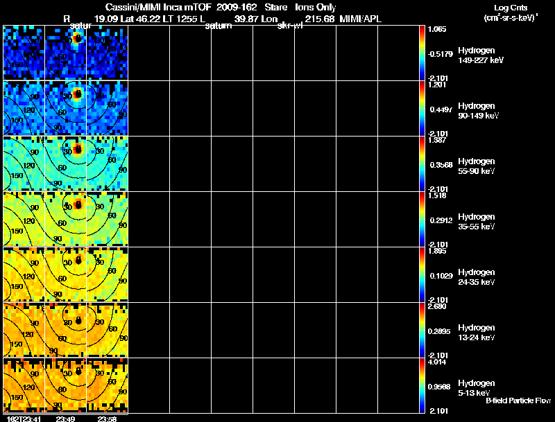Pick the 23:58 image in Hydrogen 90-149 keV row
The width and height of the screenshot is (555, 422).
pos(108,108)
